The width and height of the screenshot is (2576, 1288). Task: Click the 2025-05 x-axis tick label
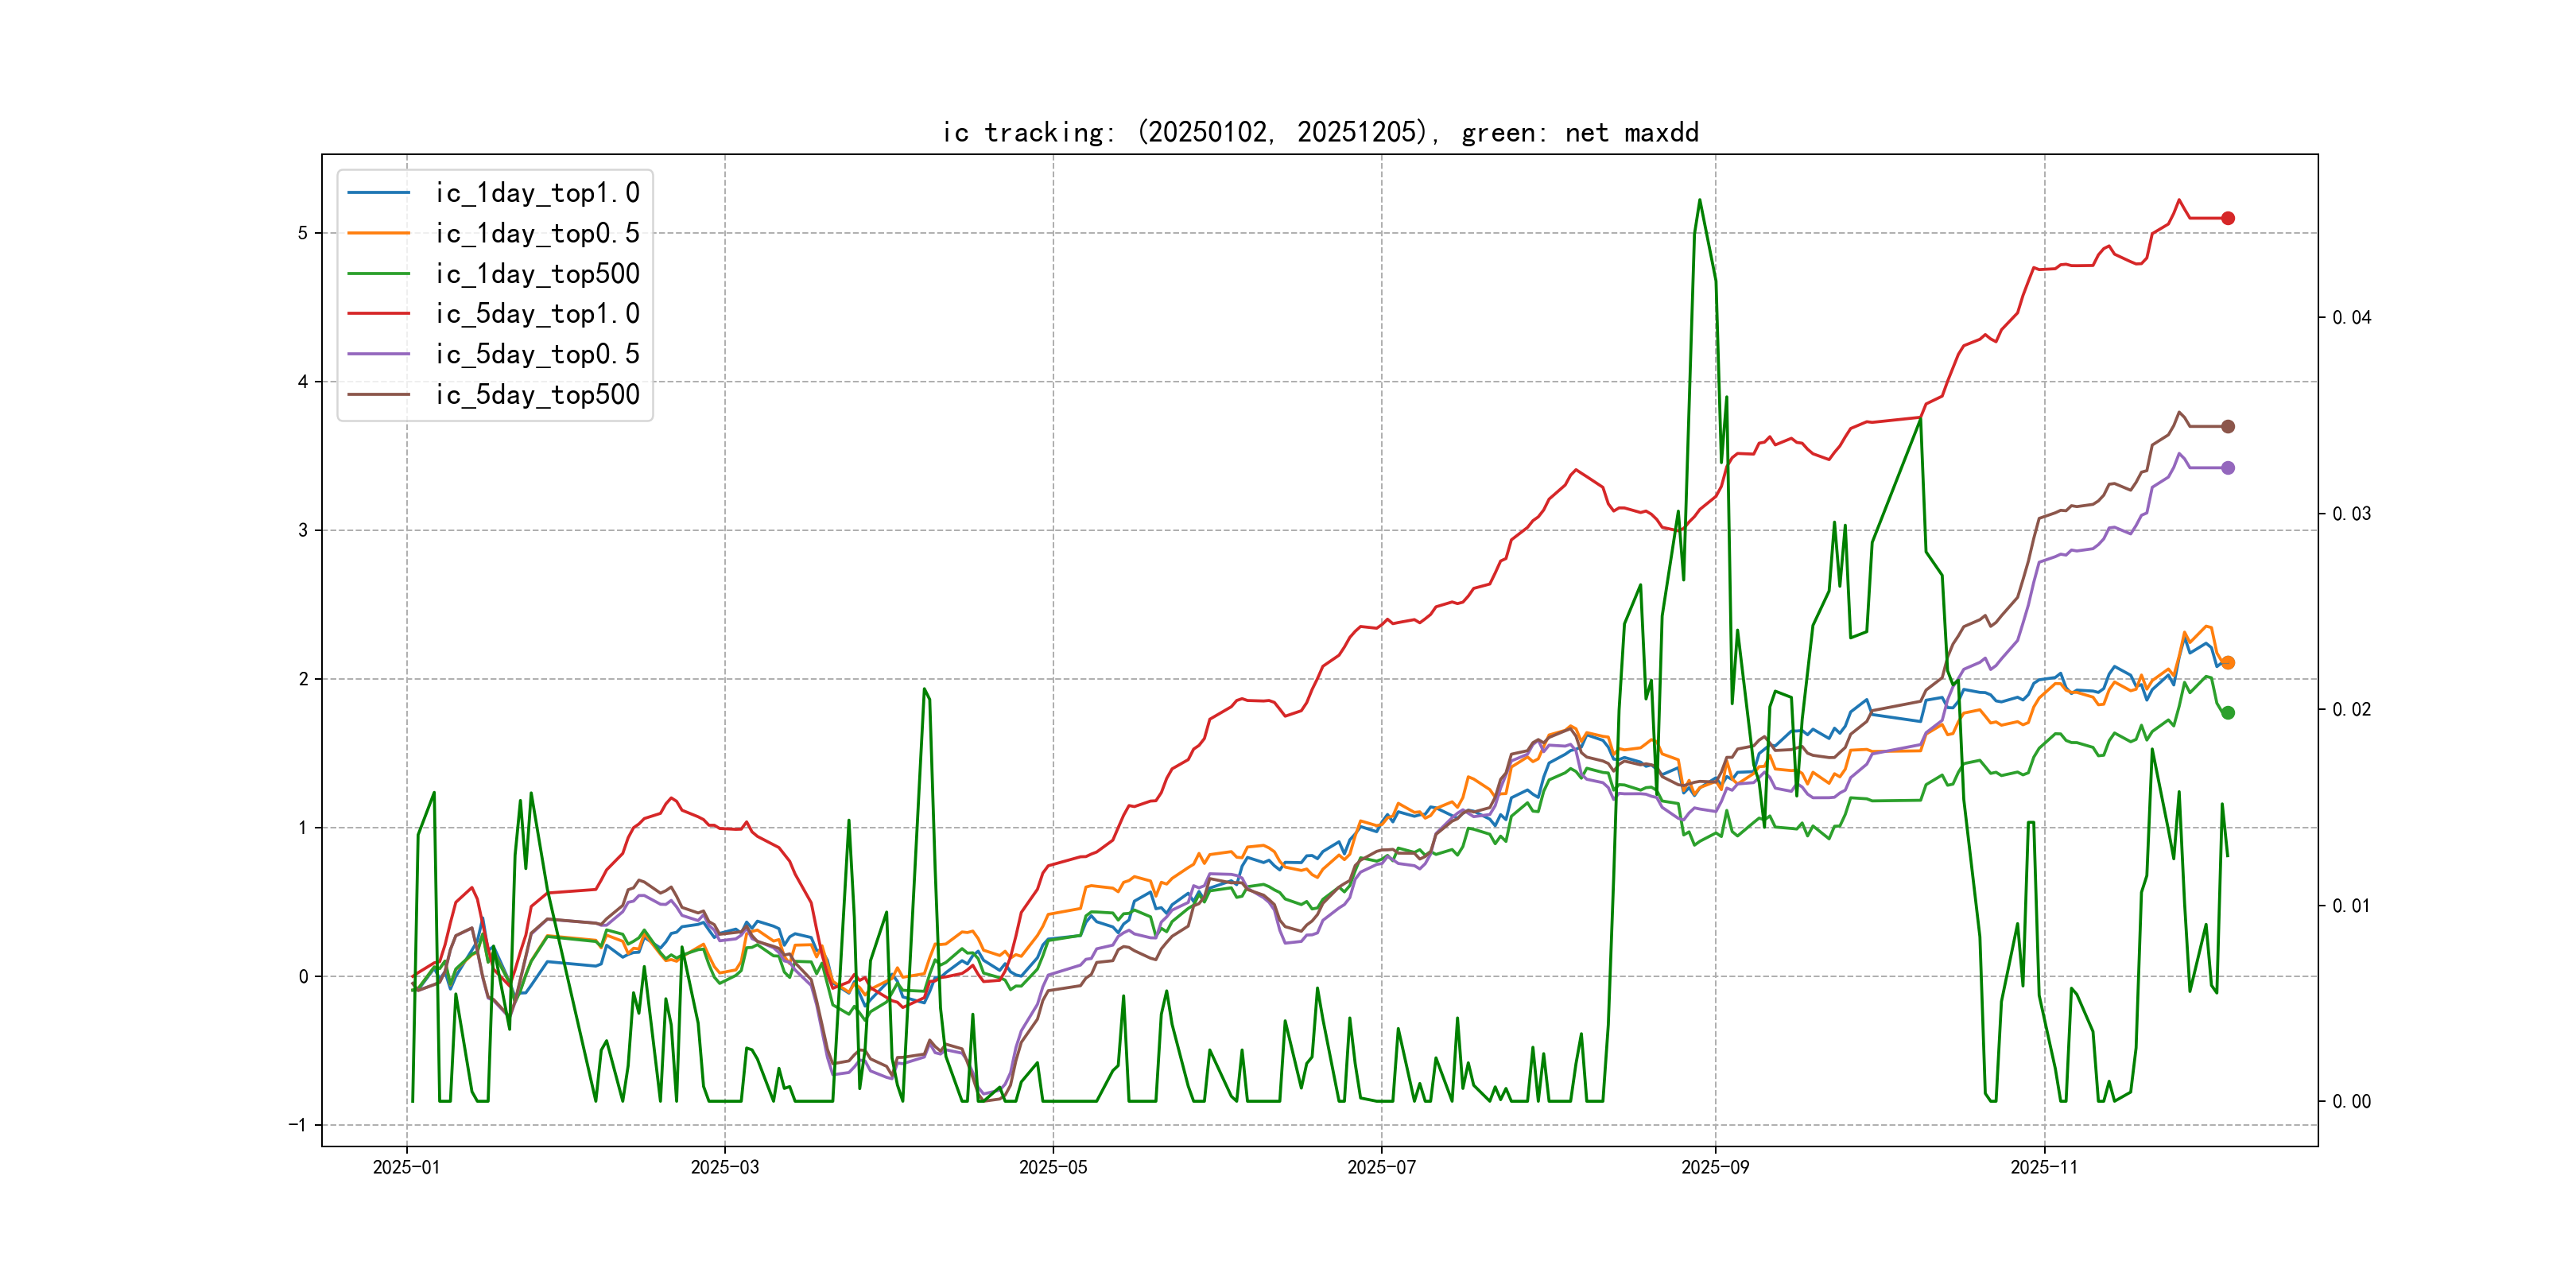[1053, 1167]
